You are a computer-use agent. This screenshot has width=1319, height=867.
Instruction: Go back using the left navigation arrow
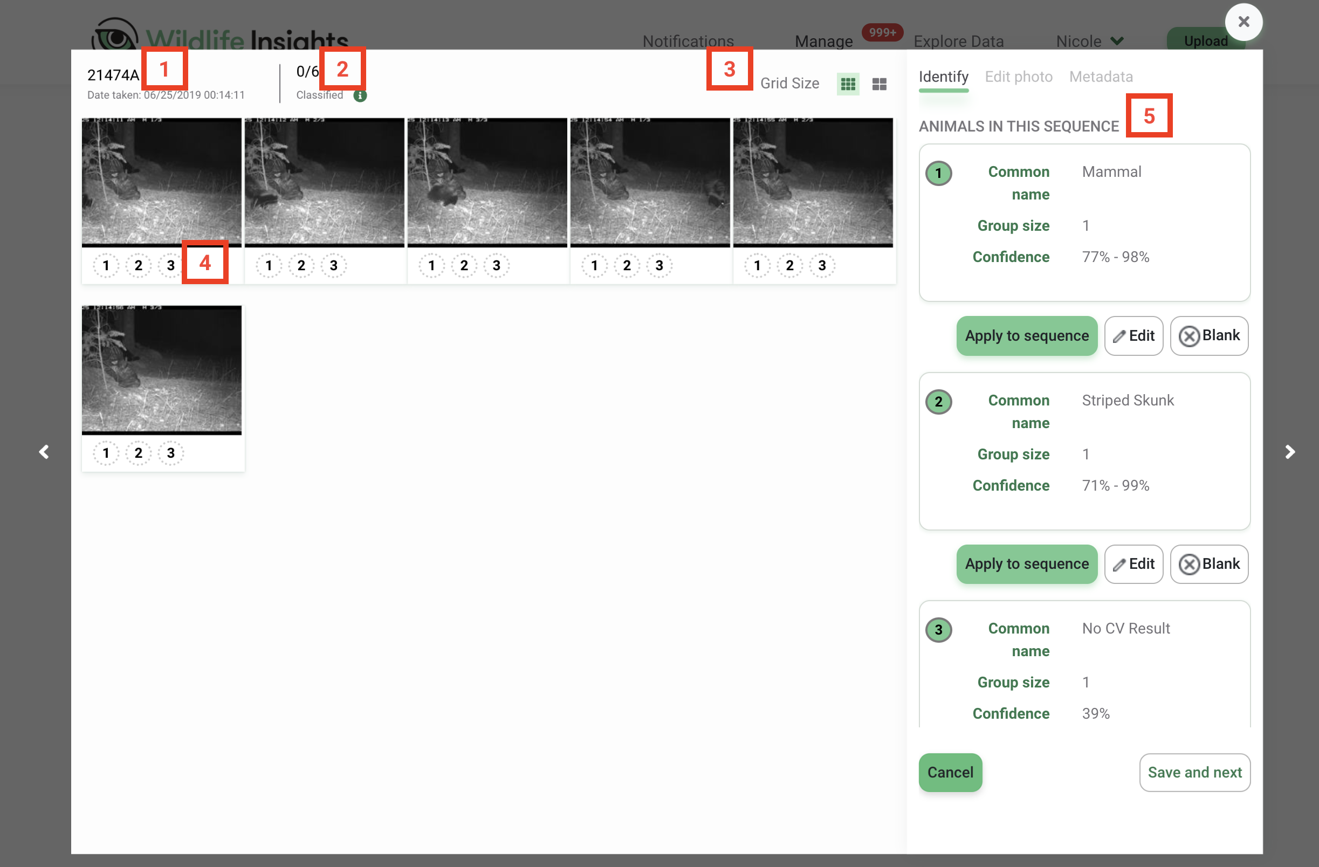click(x=44, y=451)
